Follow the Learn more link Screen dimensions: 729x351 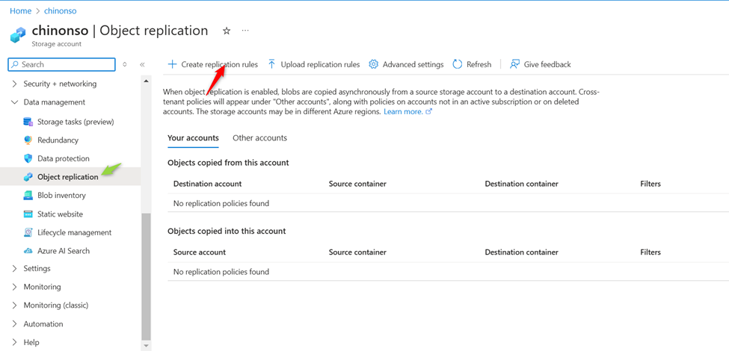click(403, 112)
